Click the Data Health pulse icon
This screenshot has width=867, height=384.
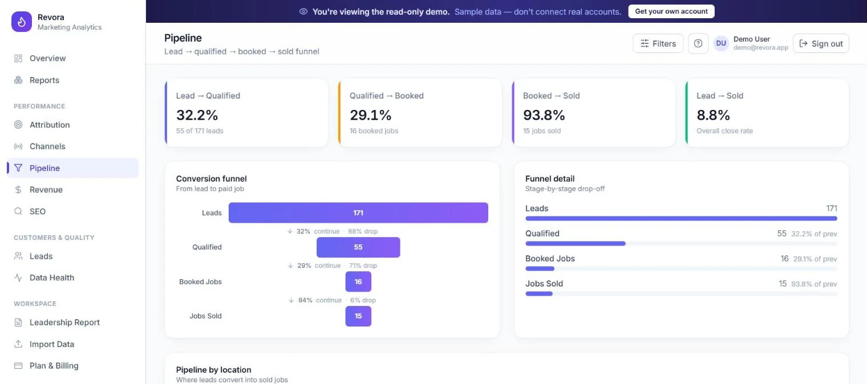(x=18, y=277)
